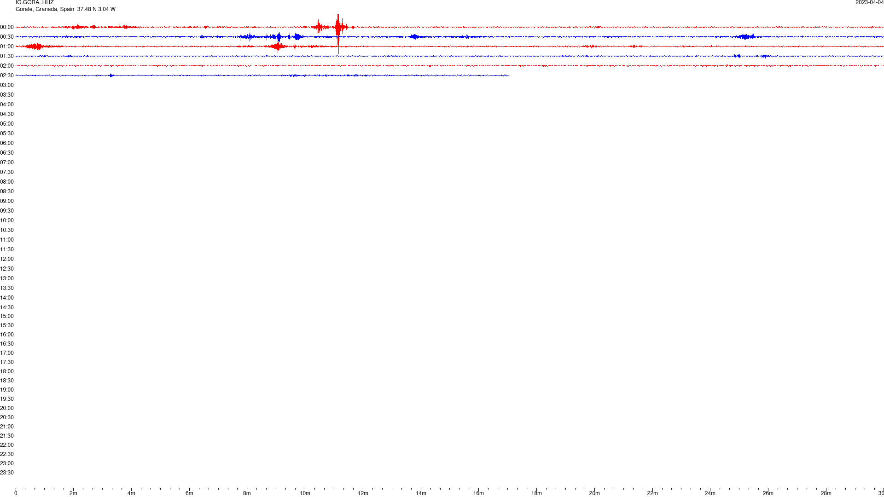
Task: Click the 26m axis tick label
Action: [768, 493]
